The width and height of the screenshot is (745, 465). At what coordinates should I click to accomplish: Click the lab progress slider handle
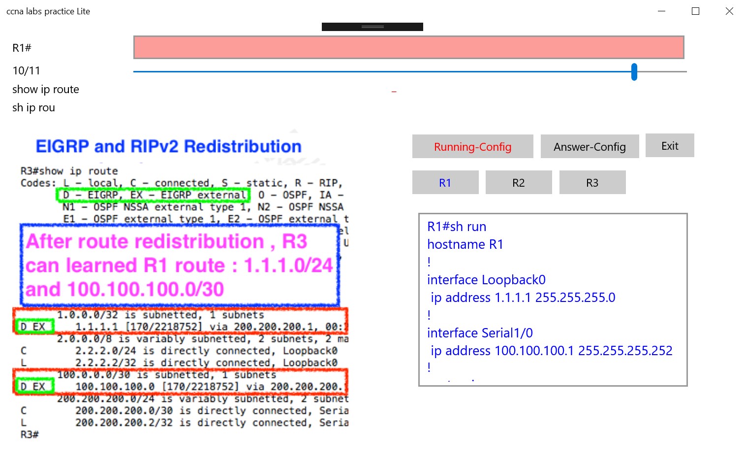tap(634, 72)
